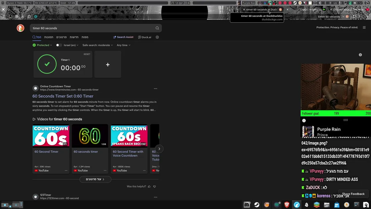
Task: Show next videos with carousel arrow
Action: pos(159,149)
